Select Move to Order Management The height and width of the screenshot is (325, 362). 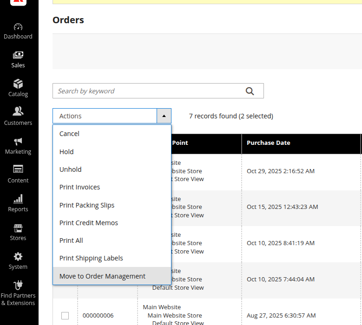(102, 276)
